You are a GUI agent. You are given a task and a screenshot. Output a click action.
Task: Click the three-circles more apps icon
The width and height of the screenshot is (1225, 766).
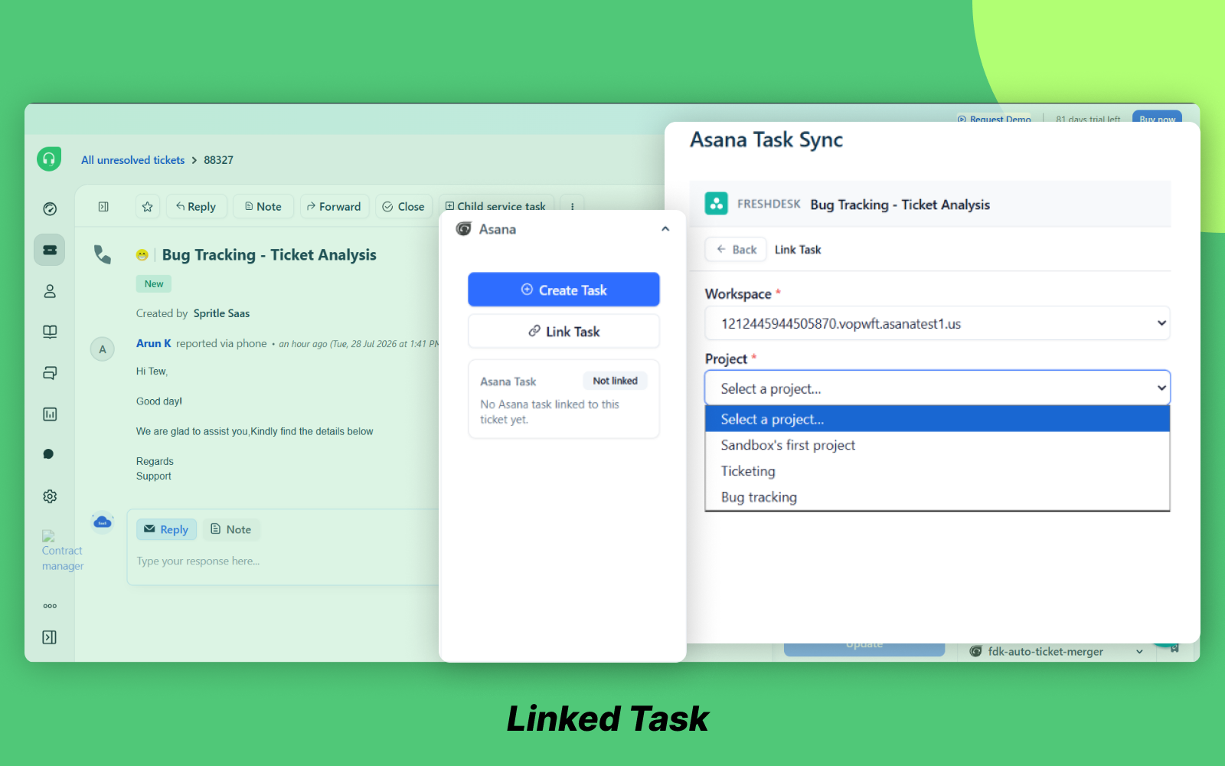point(50,606)
